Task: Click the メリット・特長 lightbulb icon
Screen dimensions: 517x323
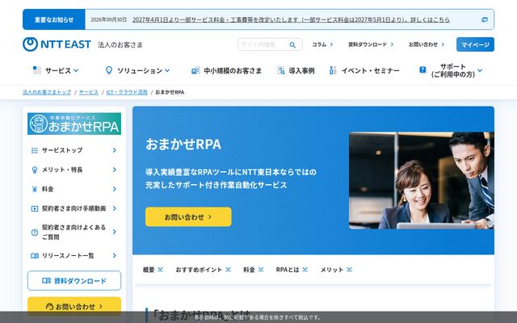Action: [35, 170]
